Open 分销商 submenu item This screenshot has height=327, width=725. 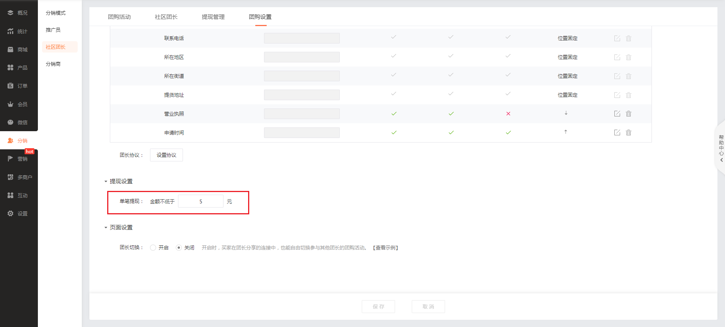pos(53,64)
